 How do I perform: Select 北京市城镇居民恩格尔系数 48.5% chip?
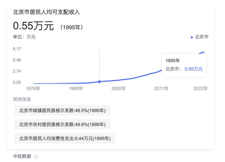click(62, 110)
